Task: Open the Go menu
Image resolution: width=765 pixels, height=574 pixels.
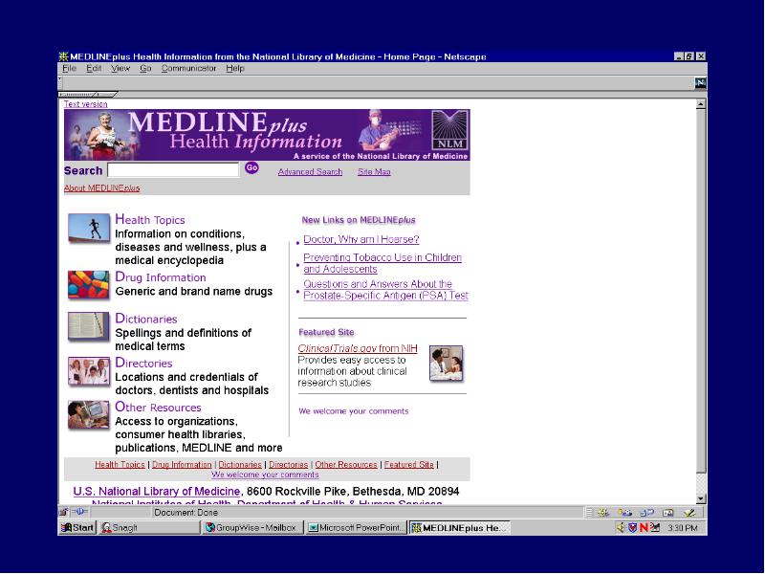Action: pyautogui.click(x=145, y=68)
